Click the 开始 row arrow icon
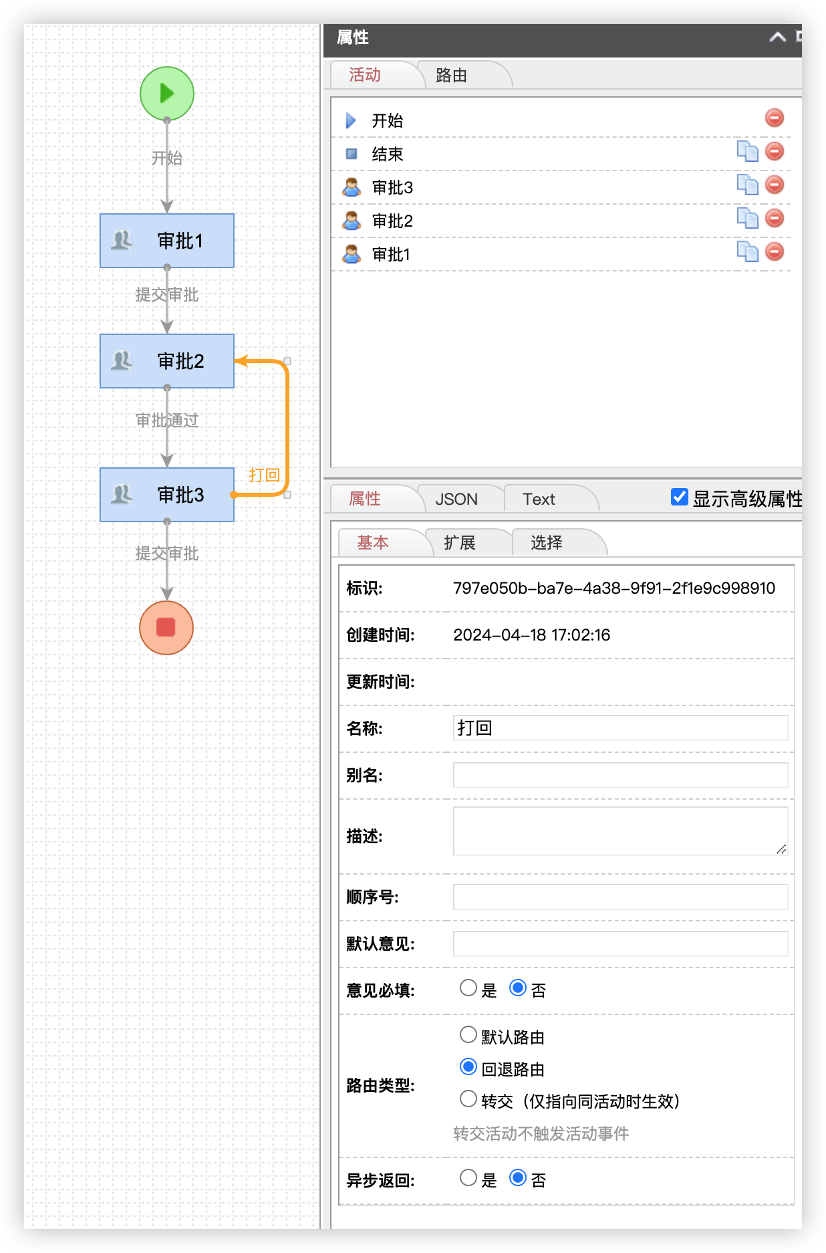The height and width of the screenshot is (1253, 826). click(x=351, y=120)
